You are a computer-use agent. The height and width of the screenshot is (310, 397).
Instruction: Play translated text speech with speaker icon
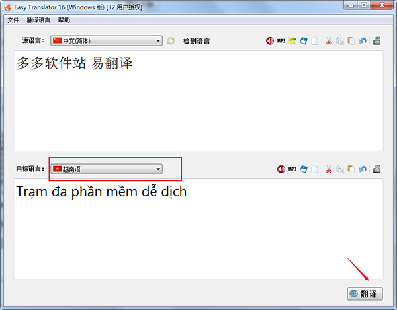tap(281, 169)
